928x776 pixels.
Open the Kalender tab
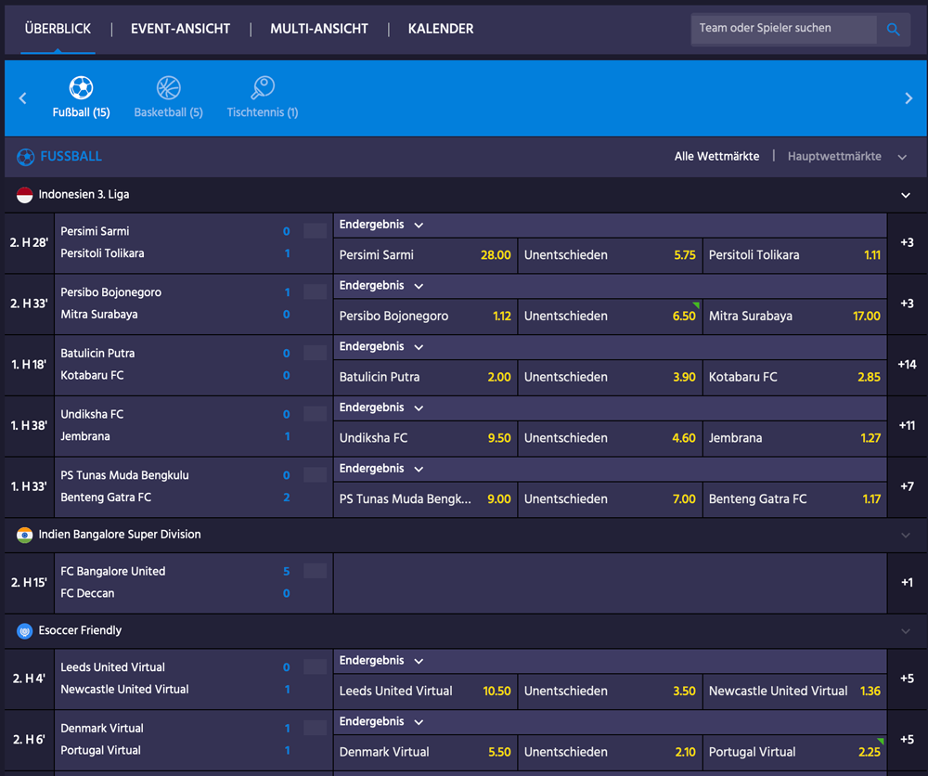tap(441, 29)
